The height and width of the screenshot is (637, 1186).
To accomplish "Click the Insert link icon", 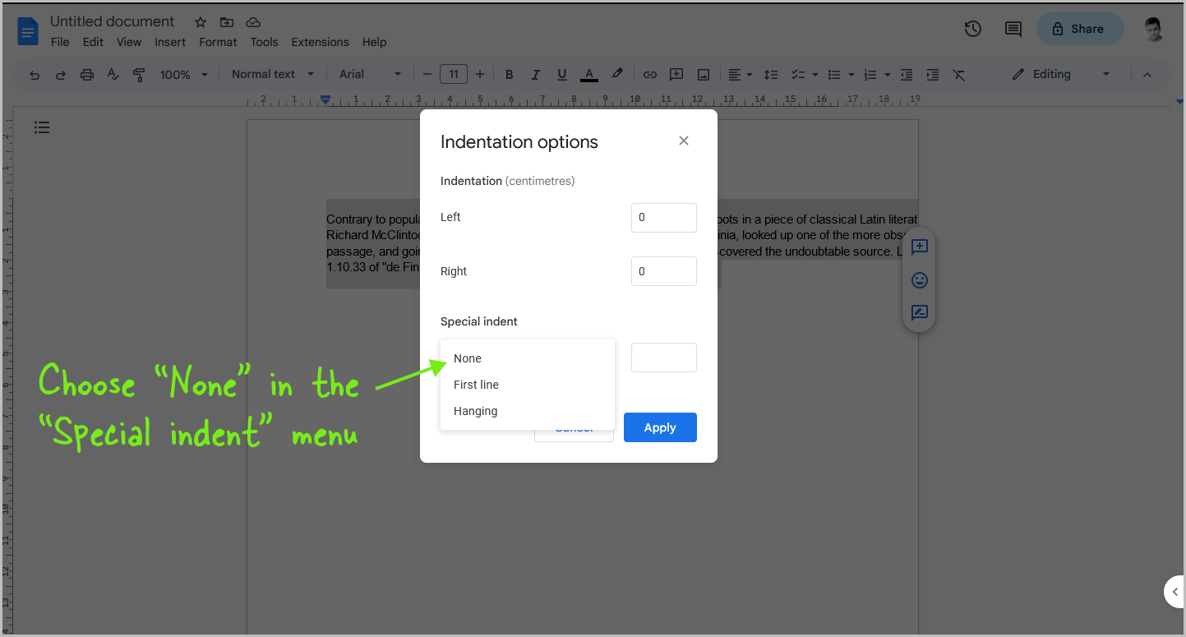I will 649,74.
